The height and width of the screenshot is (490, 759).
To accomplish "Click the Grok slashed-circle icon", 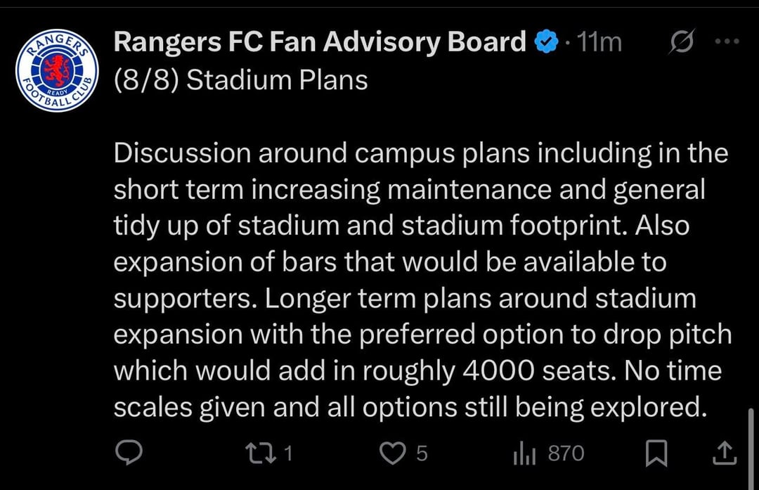I will coord(681,44).
